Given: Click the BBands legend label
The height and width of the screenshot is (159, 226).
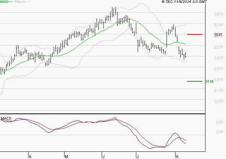Looking at the screenshot, I should pyautogui.click(x=20, y=2).
